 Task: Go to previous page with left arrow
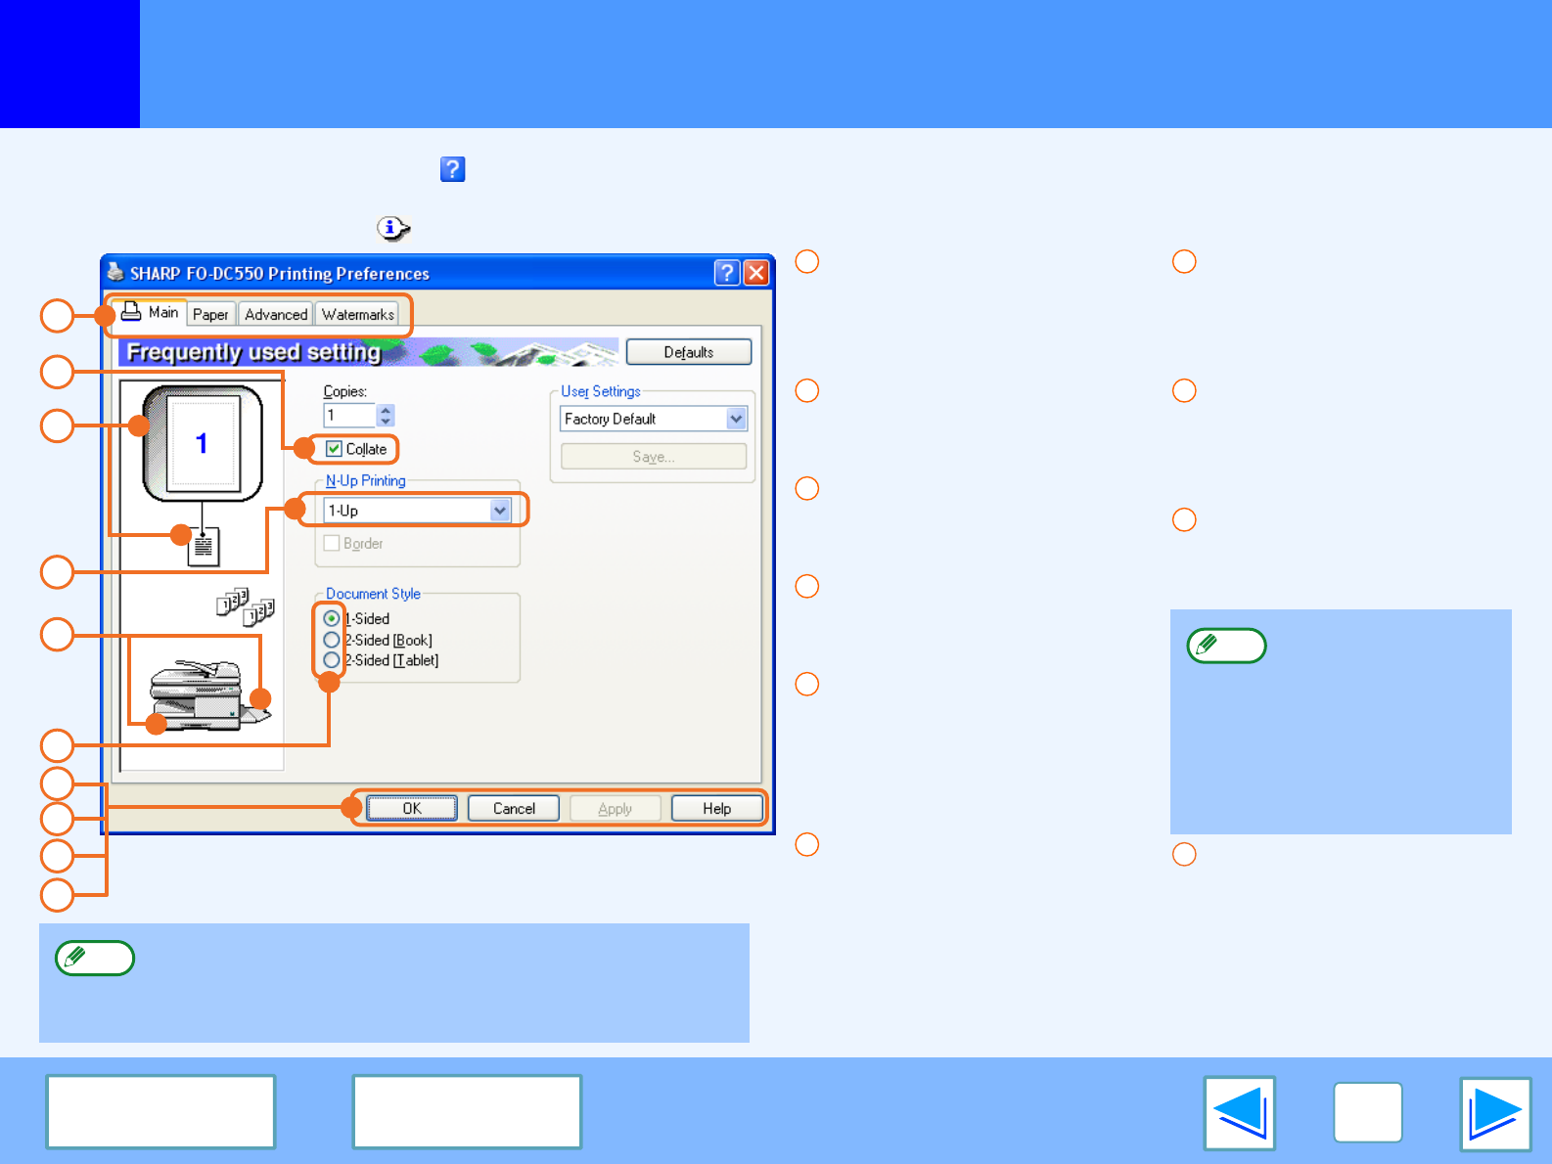coord(1240,1113)
